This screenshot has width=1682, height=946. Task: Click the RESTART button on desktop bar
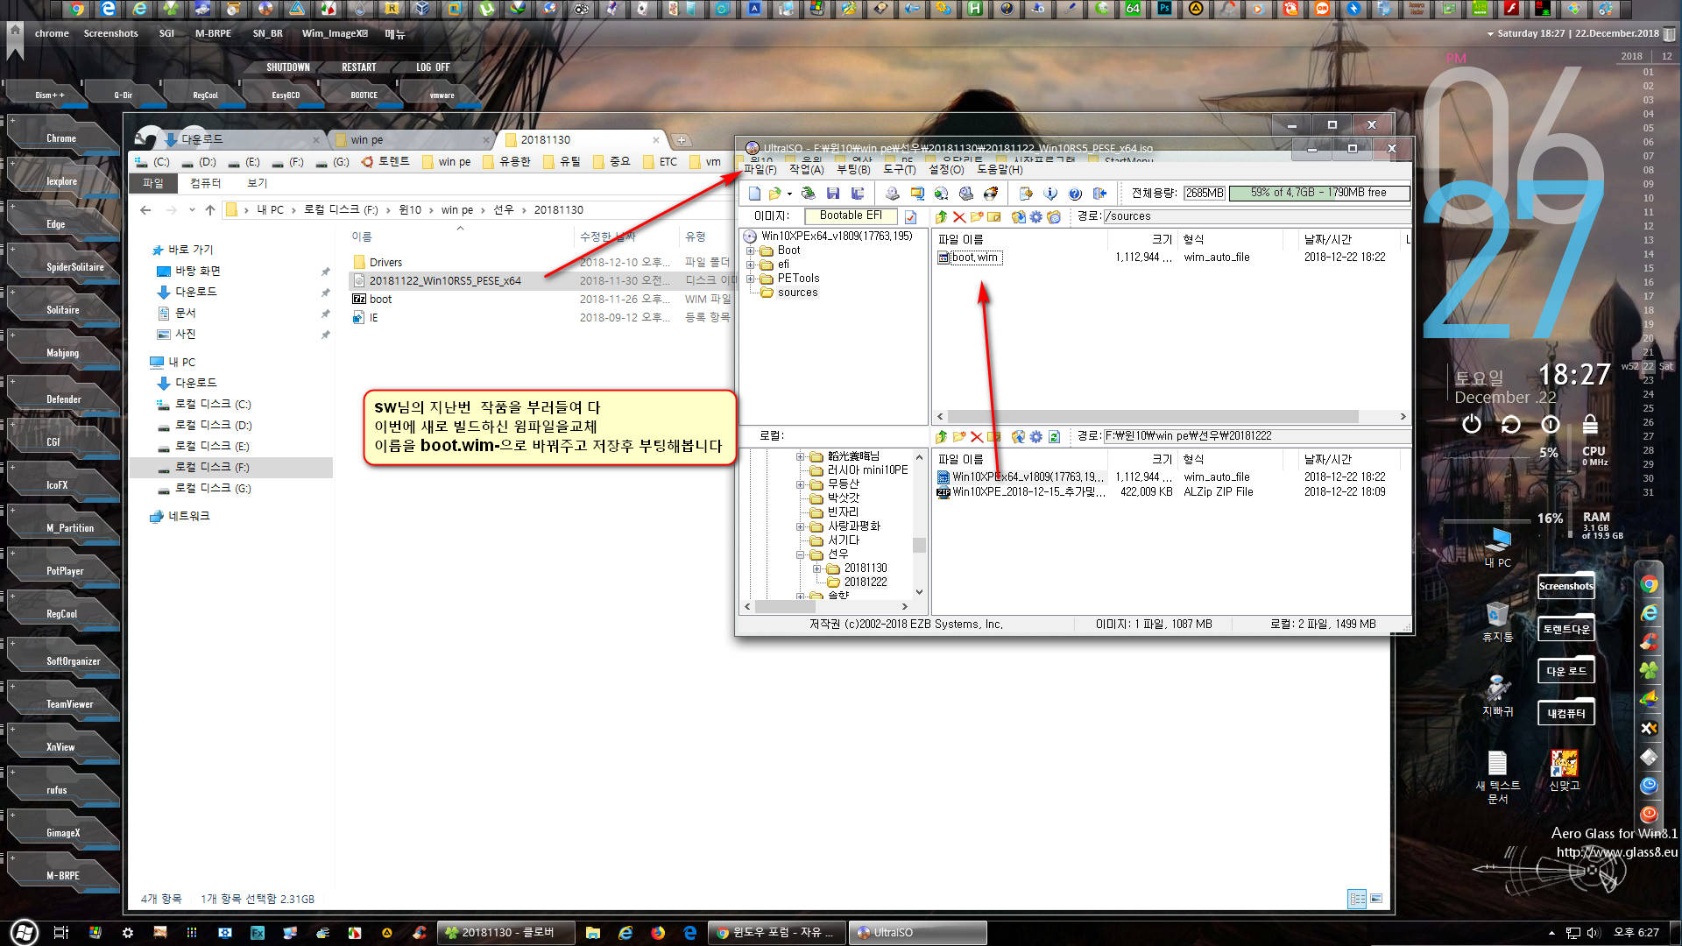click(x=358, y=67)
